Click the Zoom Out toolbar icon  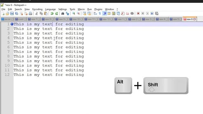78,13
